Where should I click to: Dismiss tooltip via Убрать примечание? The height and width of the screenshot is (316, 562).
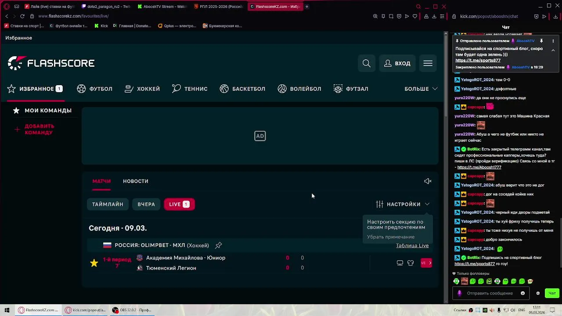pyautogui.click(x=391, y=237)
